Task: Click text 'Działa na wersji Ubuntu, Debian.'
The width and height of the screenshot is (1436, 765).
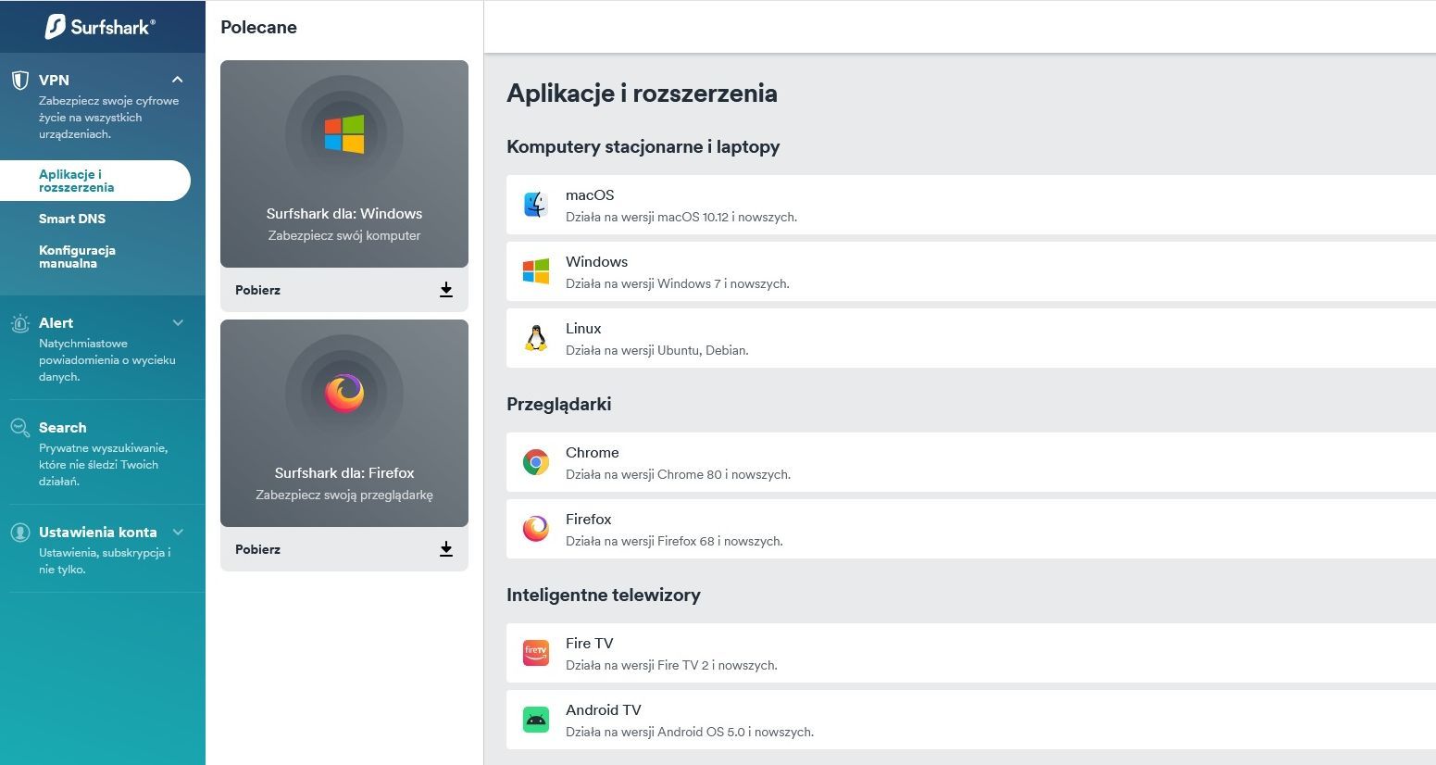Action: pos(657,350)
